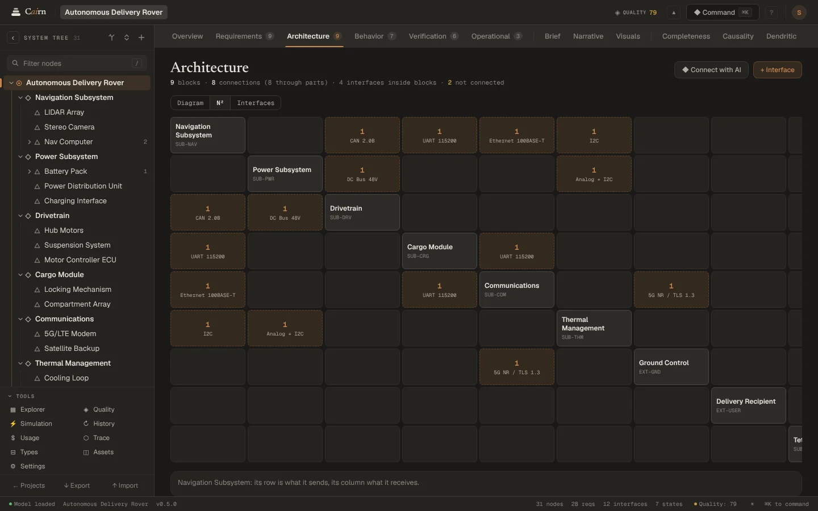Open the Simulation tool
818x511 pixels.
point(31,424)
